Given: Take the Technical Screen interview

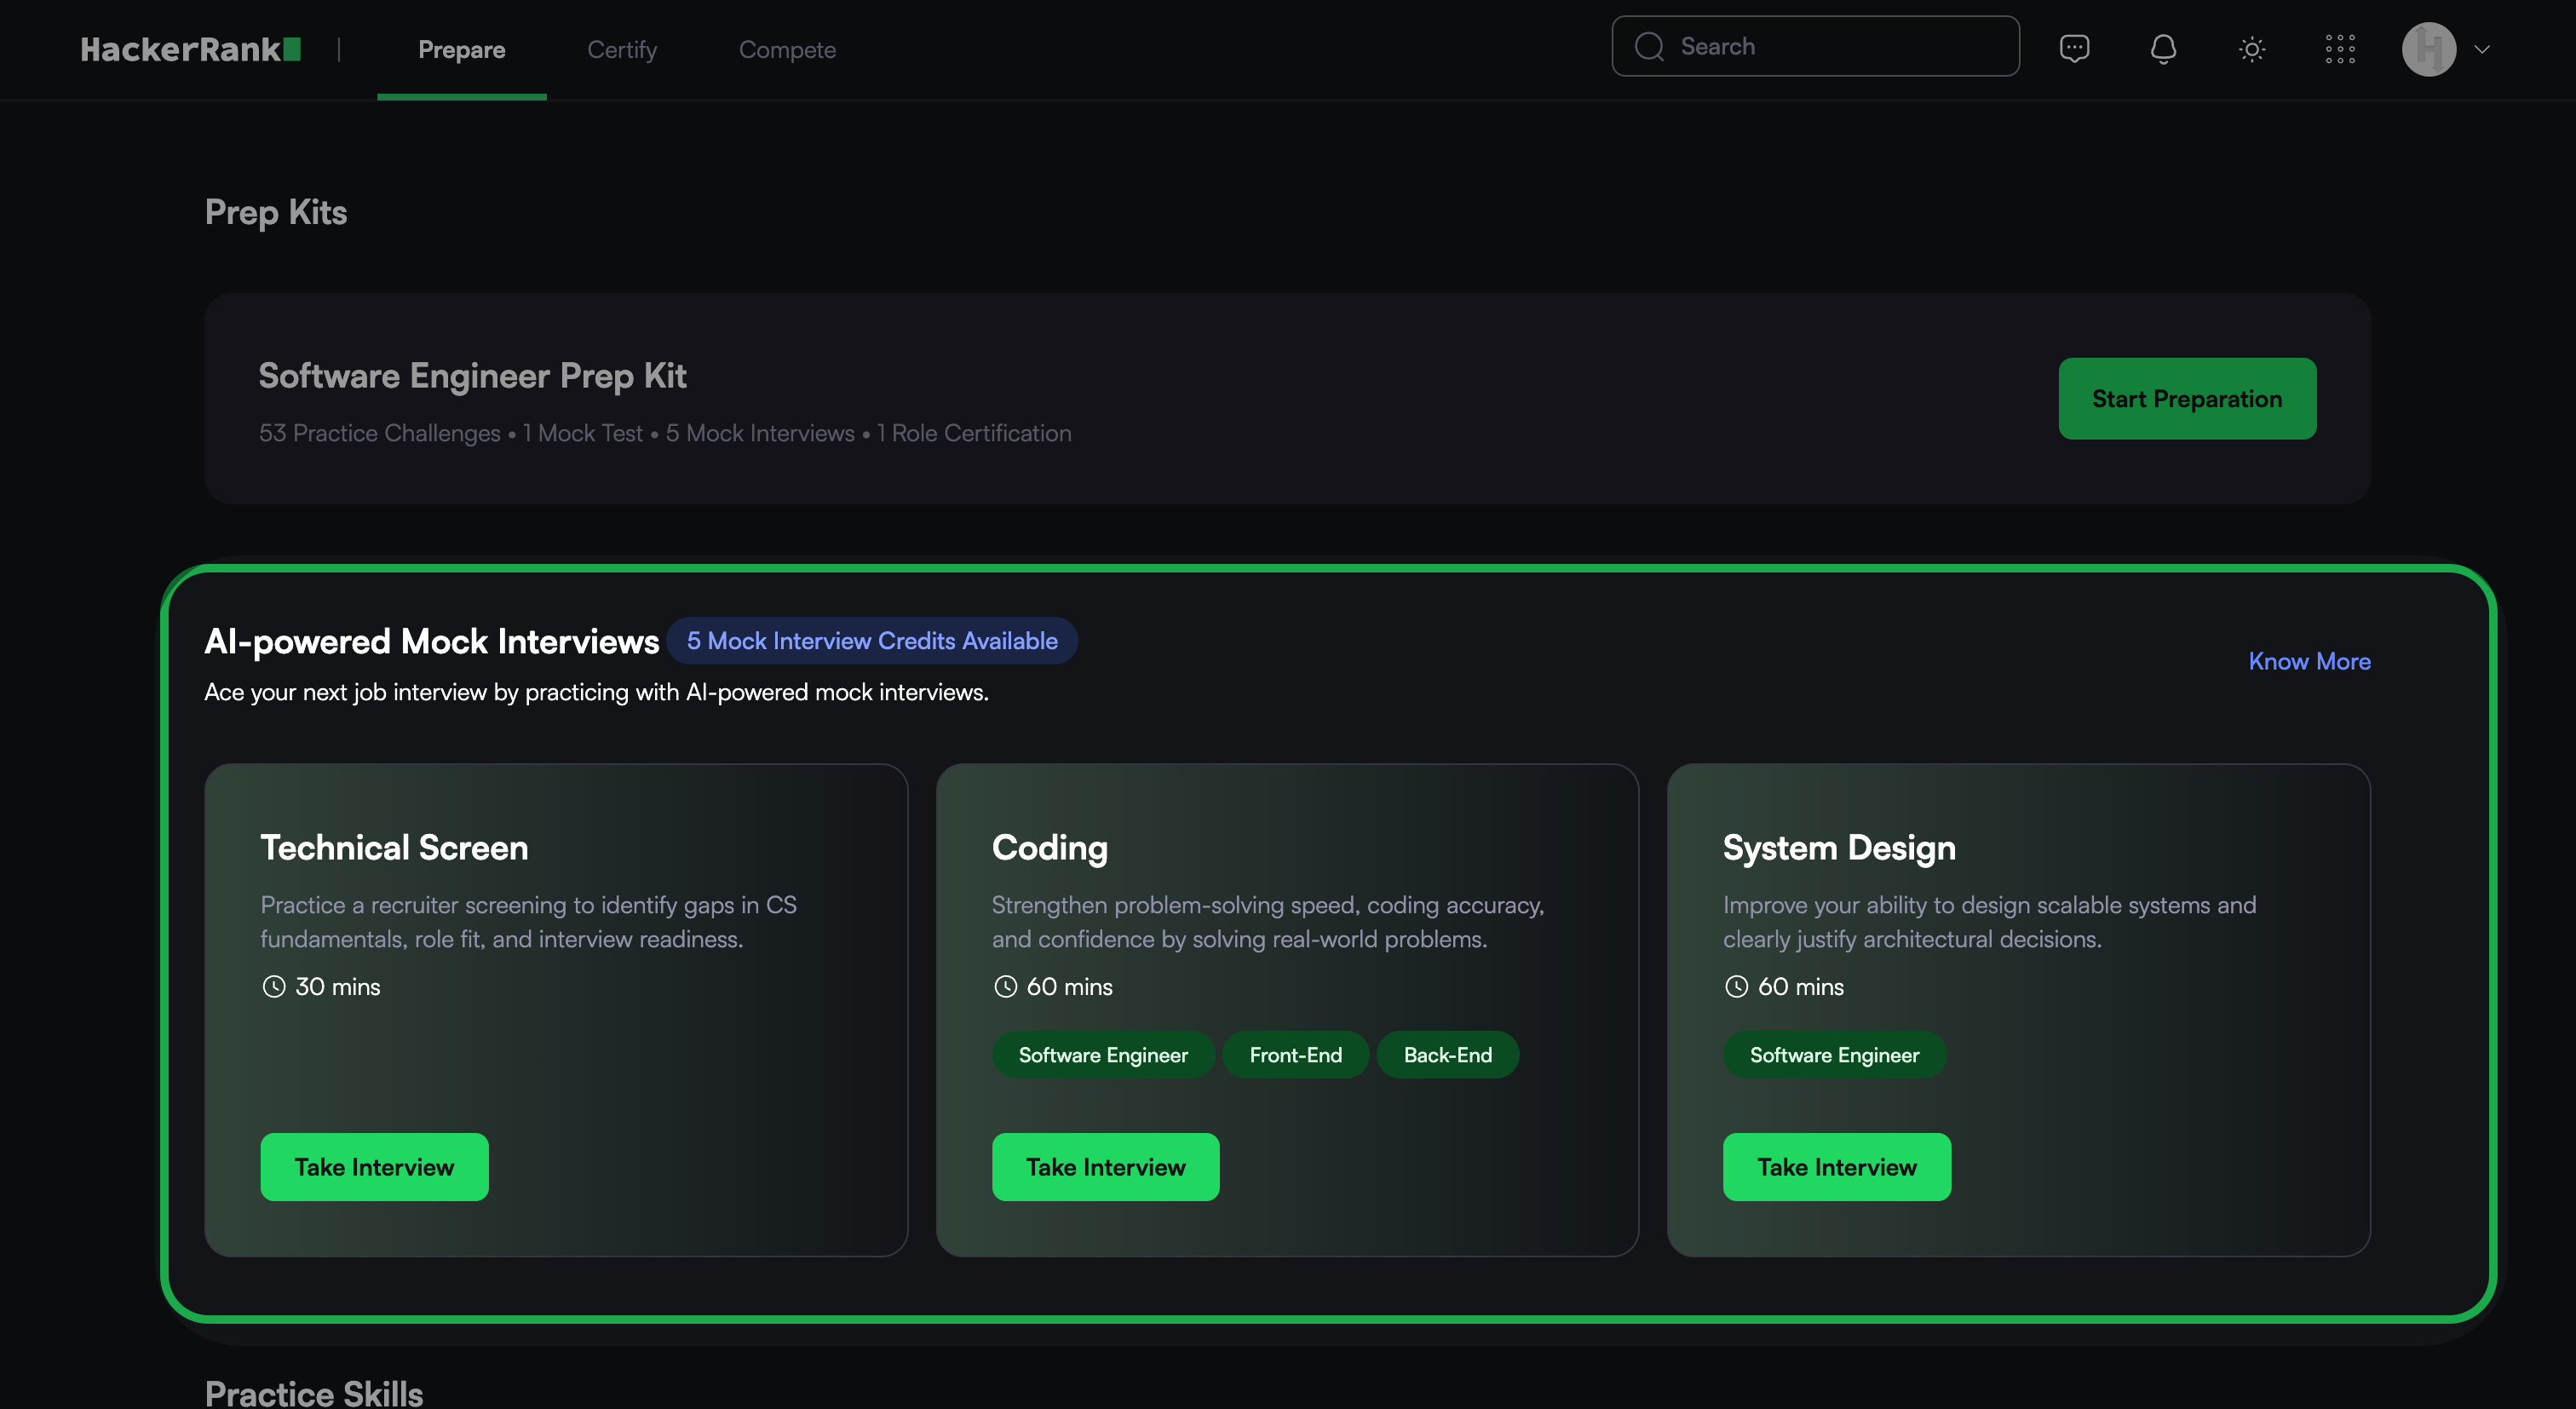Looking at the screenshot, I should (374, 1166).
